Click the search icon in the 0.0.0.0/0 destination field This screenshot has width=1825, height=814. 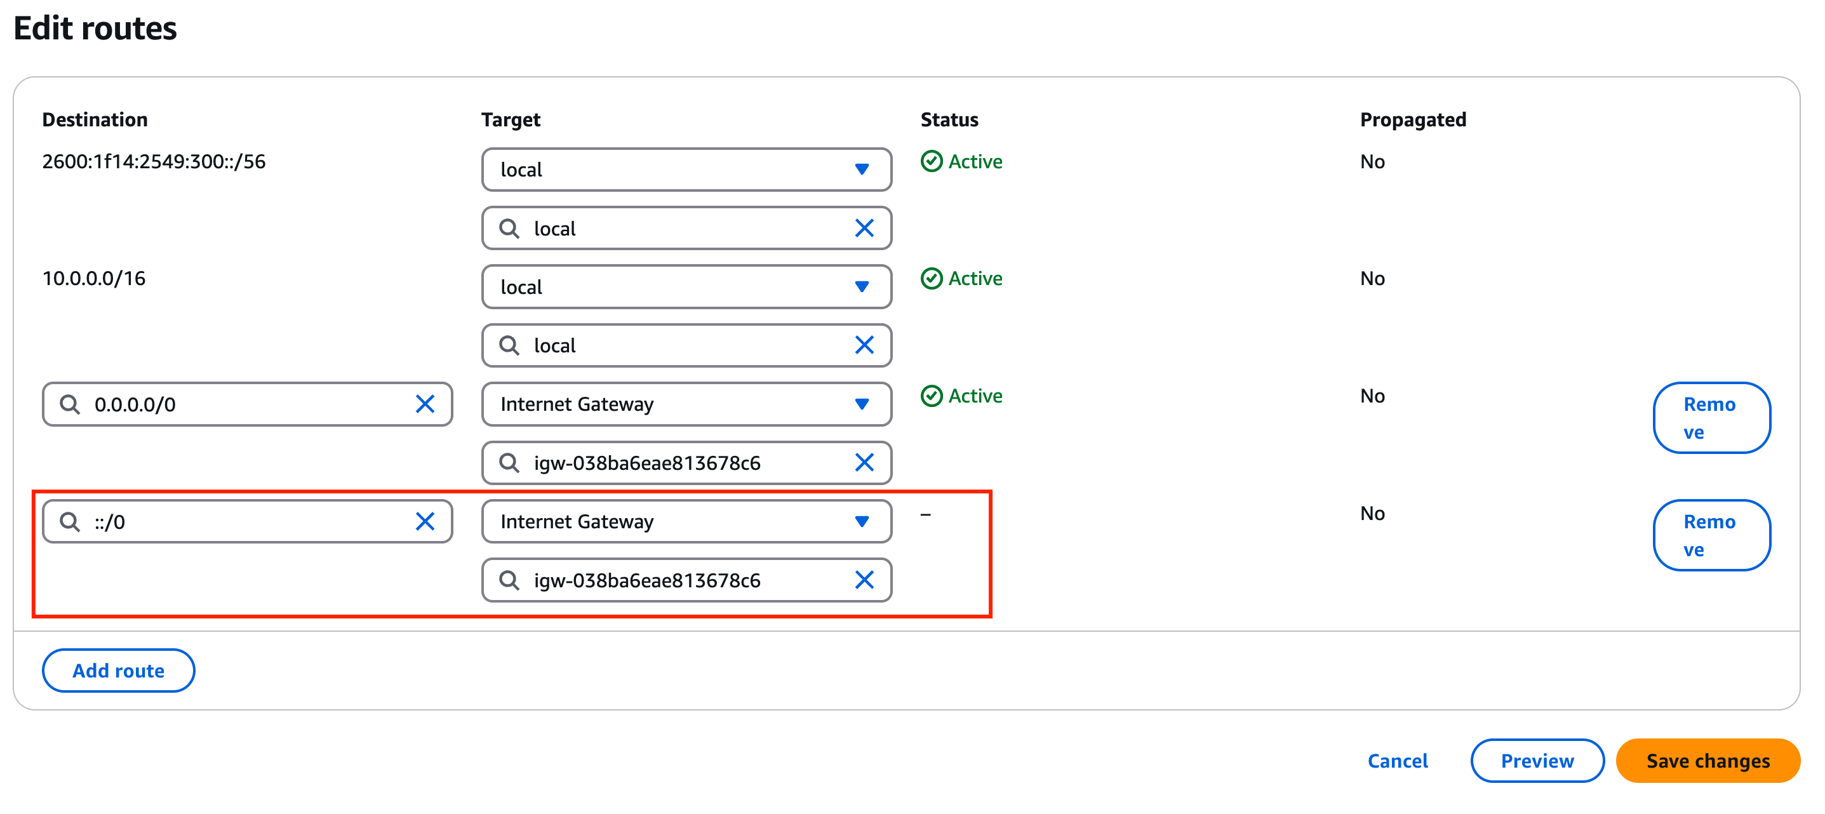69,404
